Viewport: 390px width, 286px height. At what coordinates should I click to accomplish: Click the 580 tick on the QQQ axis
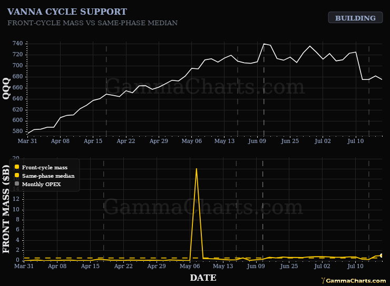pos(18,131)
